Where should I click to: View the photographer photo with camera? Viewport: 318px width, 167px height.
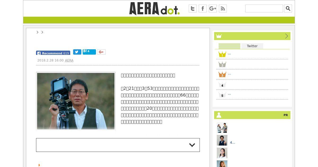76,101
